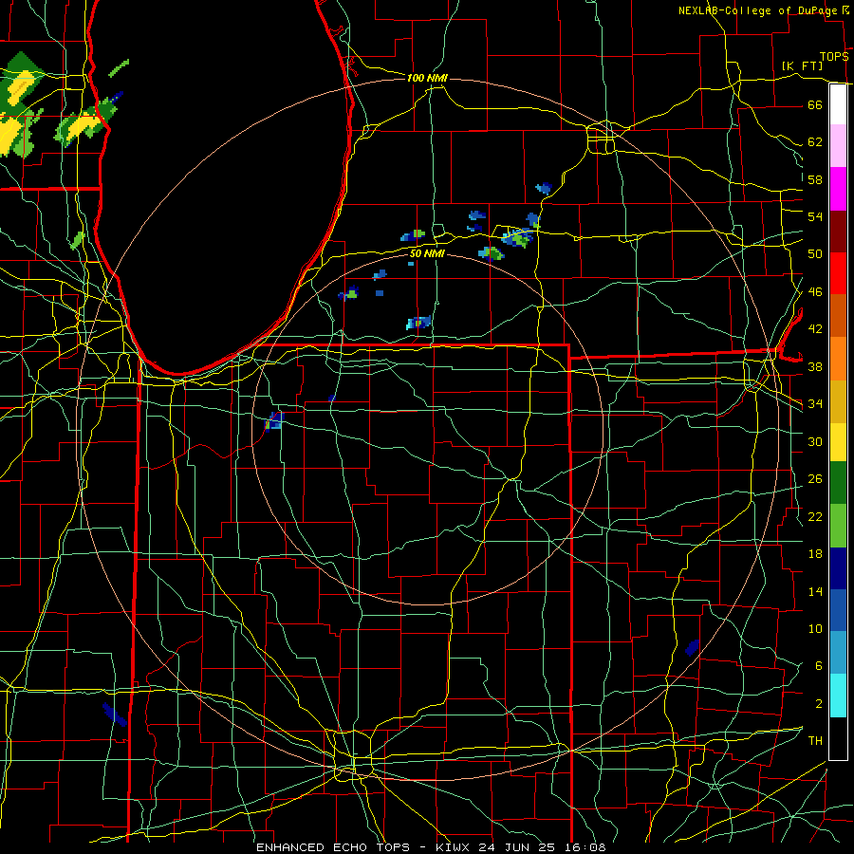Image resolution: width=854 pixels, height=854 pixels.
Task: Click the legend value "66"
Action: 815,104
